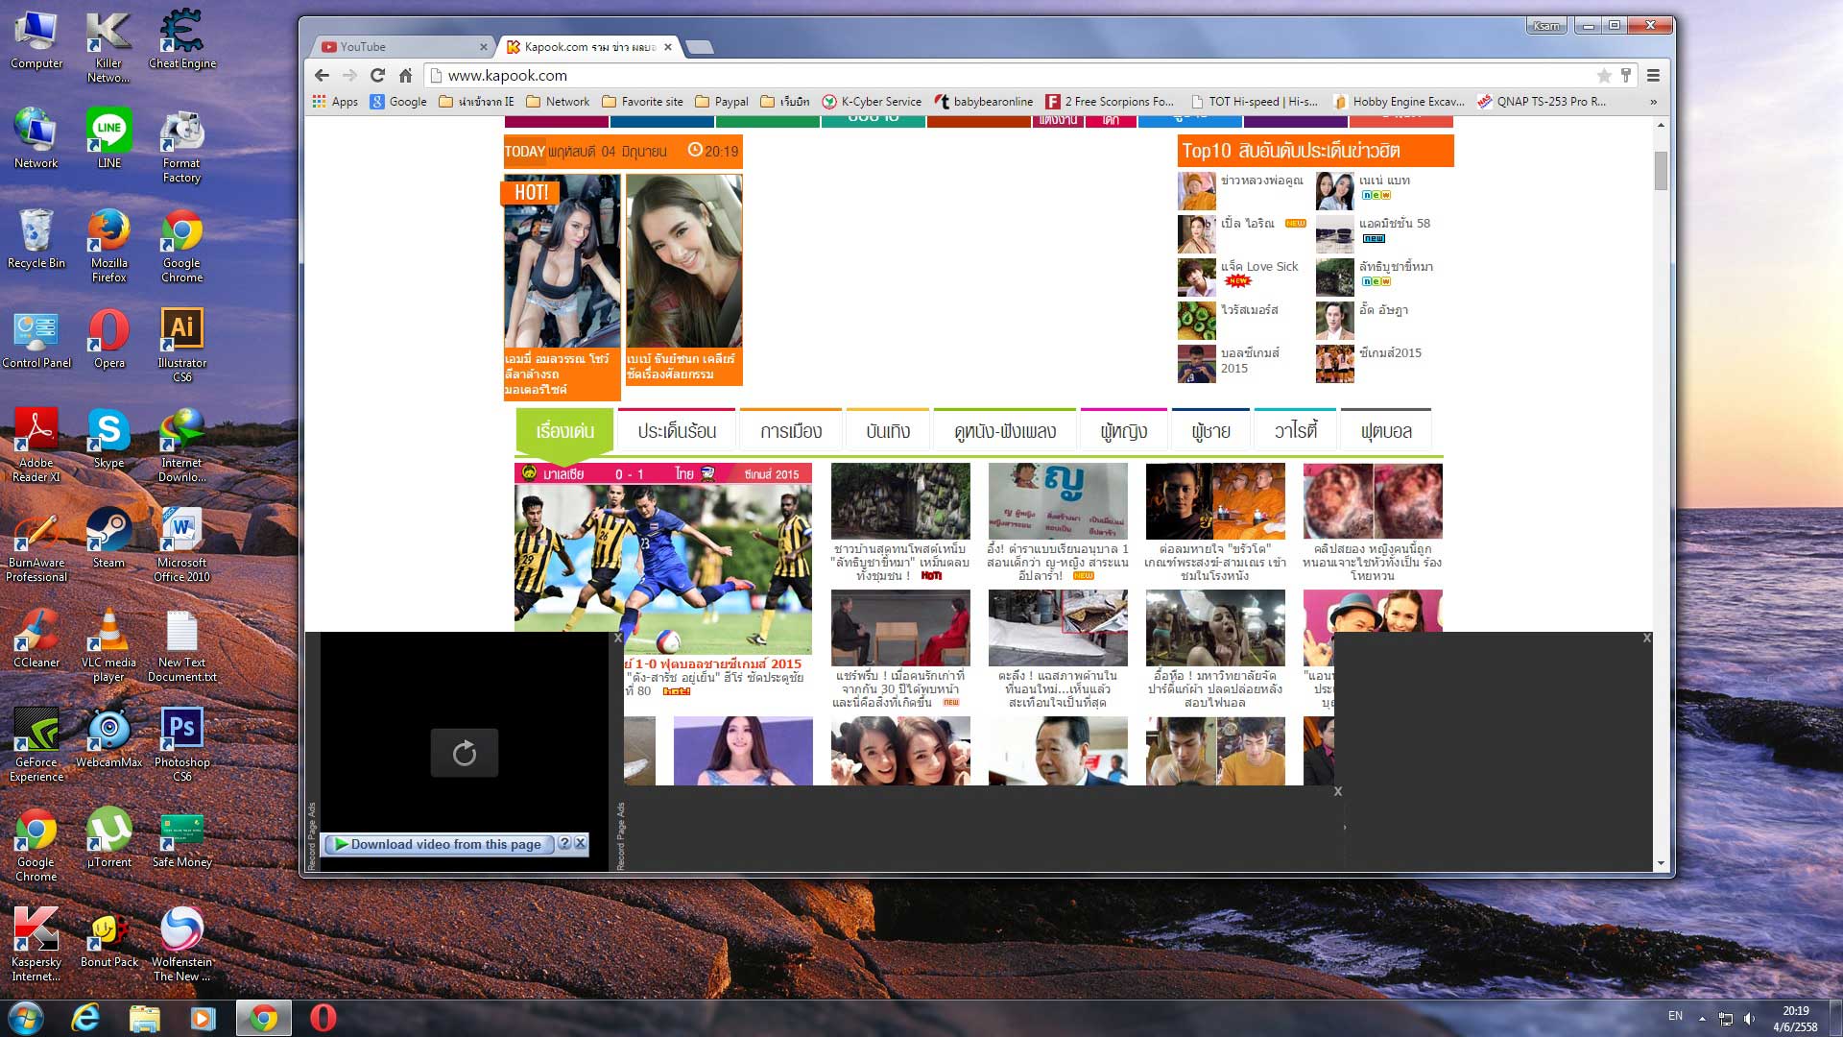Click the Opera icon in the taskbar
This screenshot has height=1037, width=1843.
(323, 1018)
